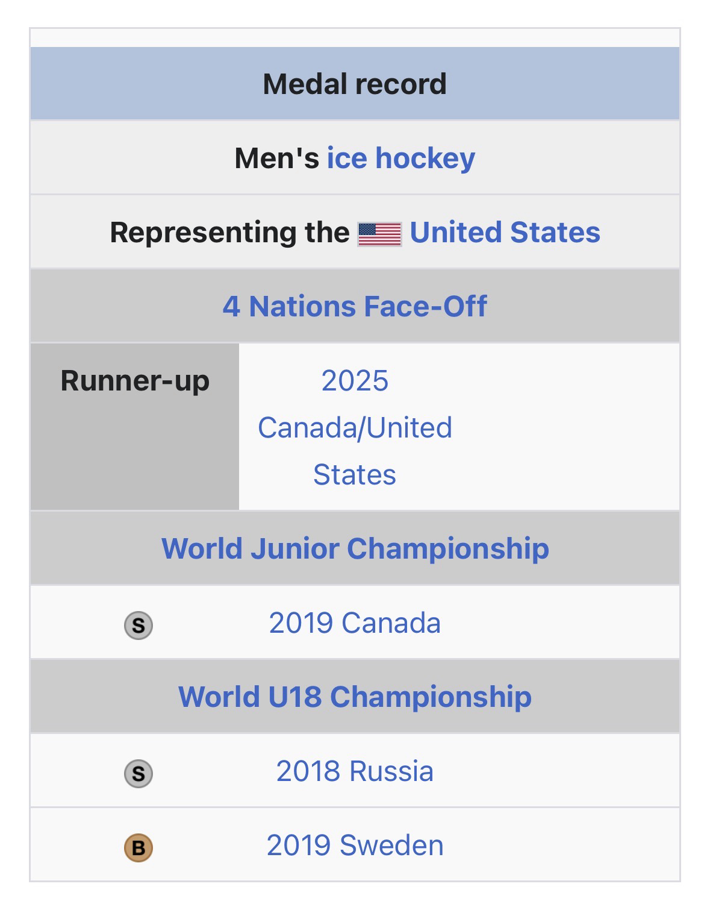
Task: Open the ice hockey link
Action: [x=400, y=158]
